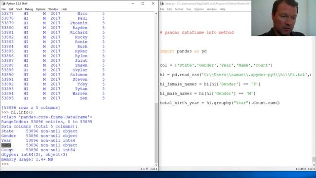Open Window menu in Python Shell
The height and width of the screenshot is (178, 316).
(53, 9)
